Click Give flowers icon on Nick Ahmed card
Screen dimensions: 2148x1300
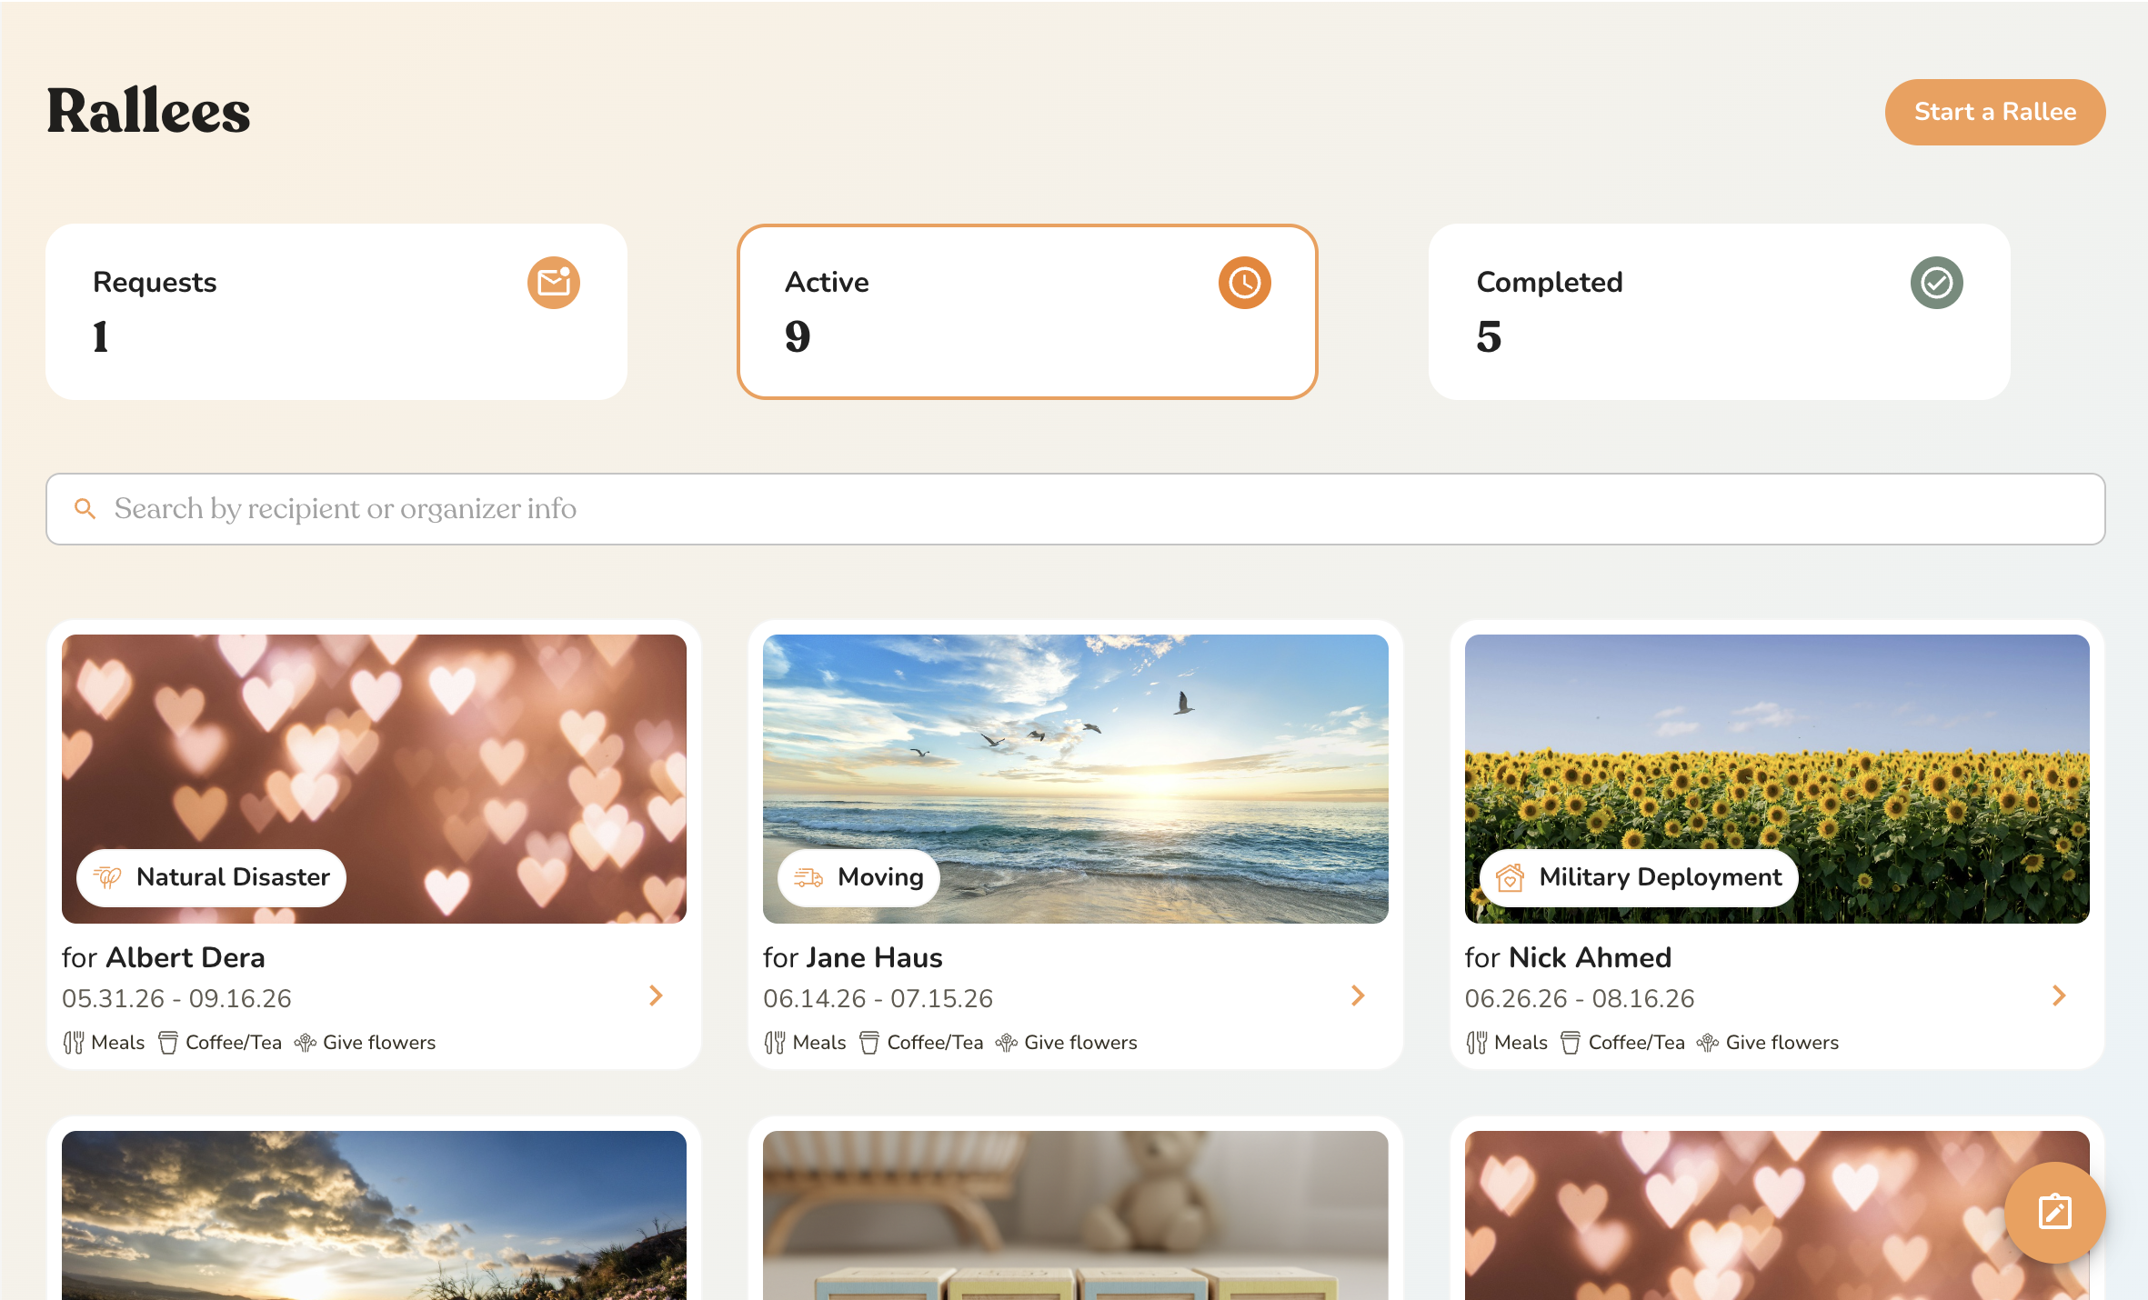click(1708, 1043)
